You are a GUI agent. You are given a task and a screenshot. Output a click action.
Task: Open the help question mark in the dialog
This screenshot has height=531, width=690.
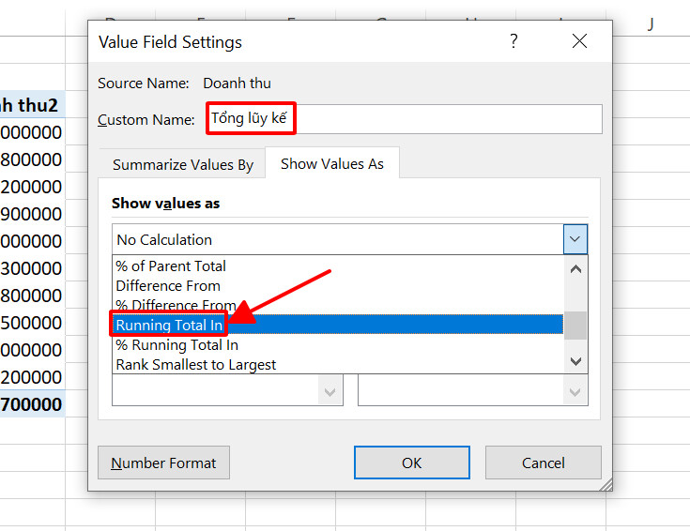pyautogui.click(x=514, y=41)
